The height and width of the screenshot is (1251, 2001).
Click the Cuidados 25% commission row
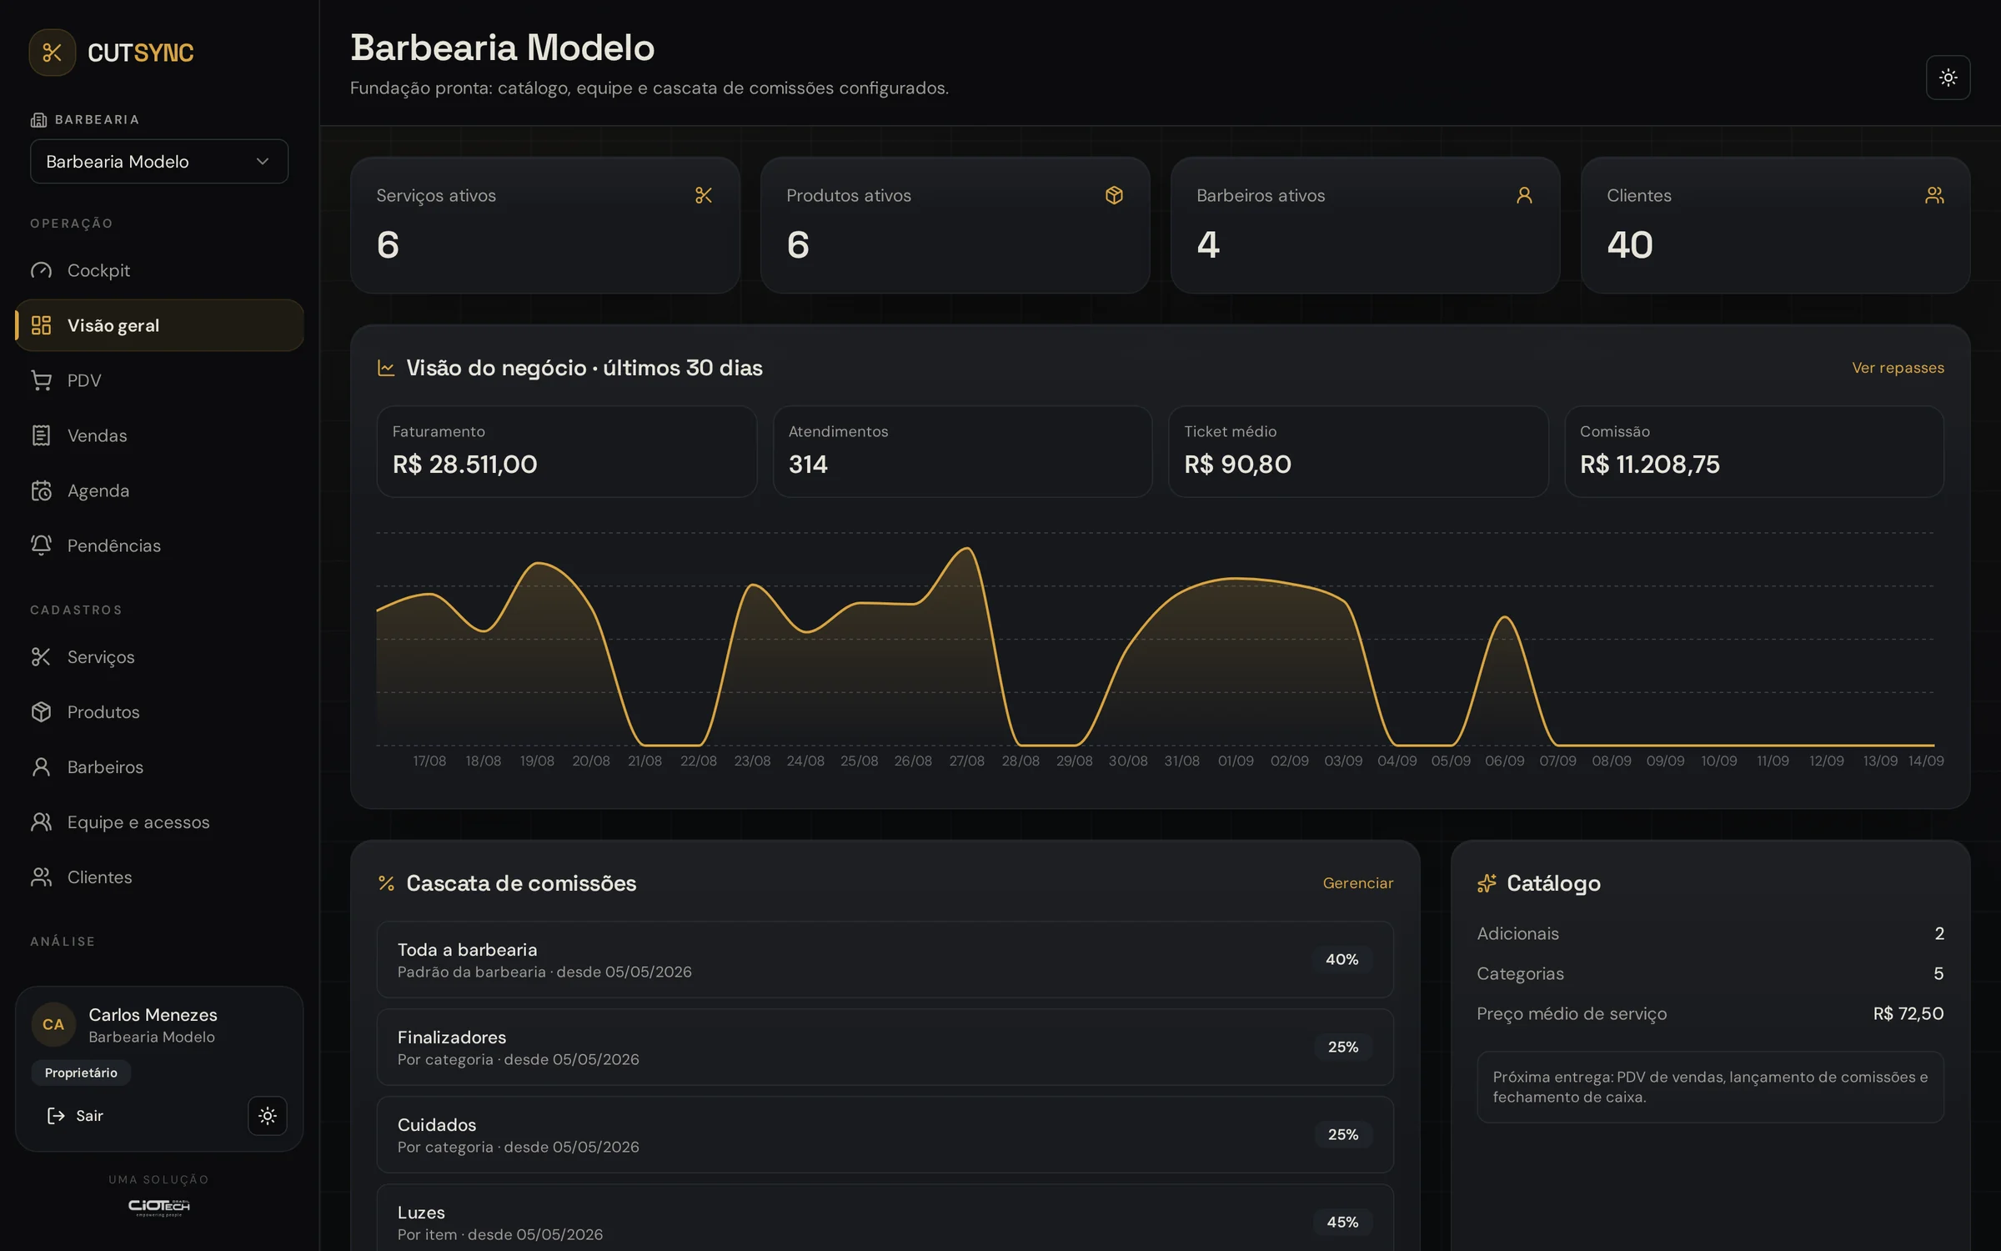885,1135
